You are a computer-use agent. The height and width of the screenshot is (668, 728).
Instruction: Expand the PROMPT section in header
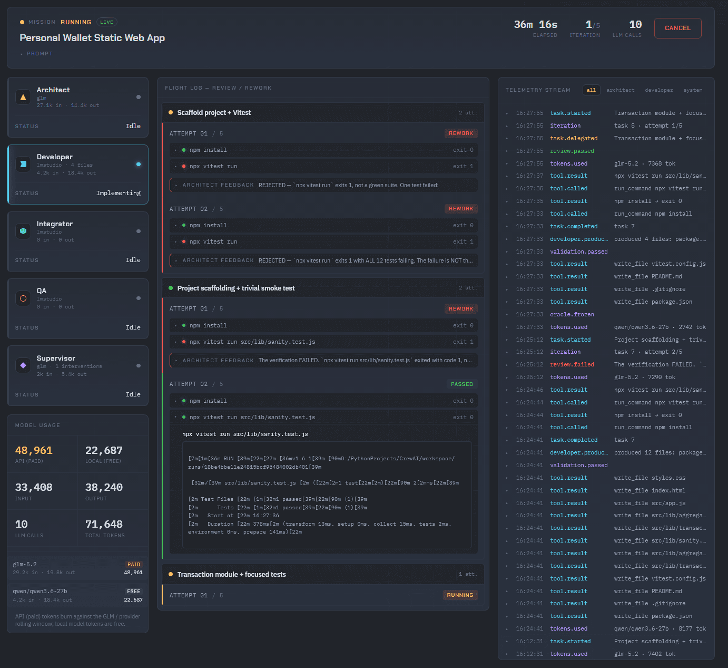36,54
